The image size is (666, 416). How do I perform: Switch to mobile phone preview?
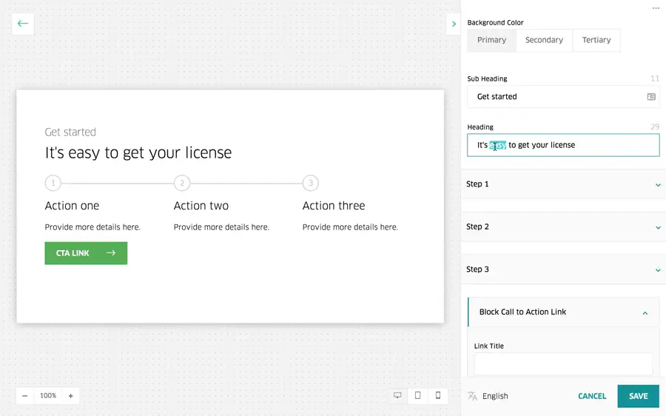pos(438,395)
